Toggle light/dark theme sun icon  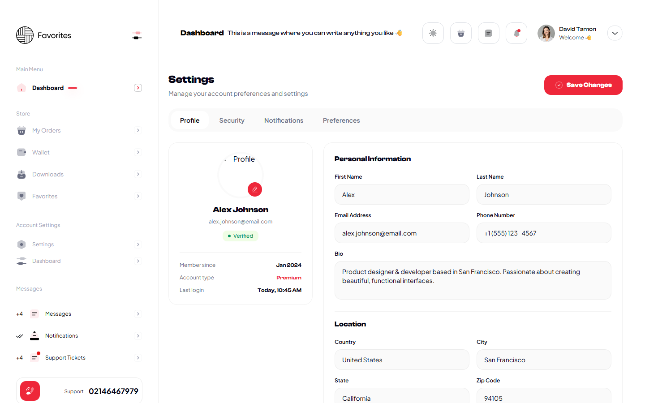click(433, 33)
